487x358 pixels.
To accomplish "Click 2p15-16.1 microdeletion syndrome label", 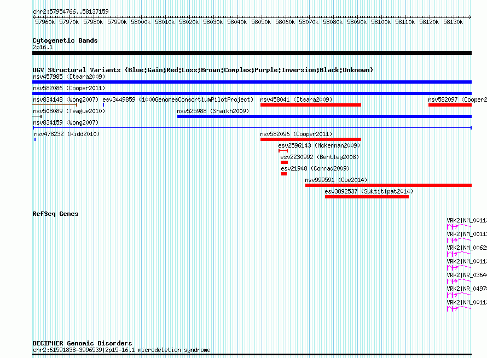I will 121,350.
